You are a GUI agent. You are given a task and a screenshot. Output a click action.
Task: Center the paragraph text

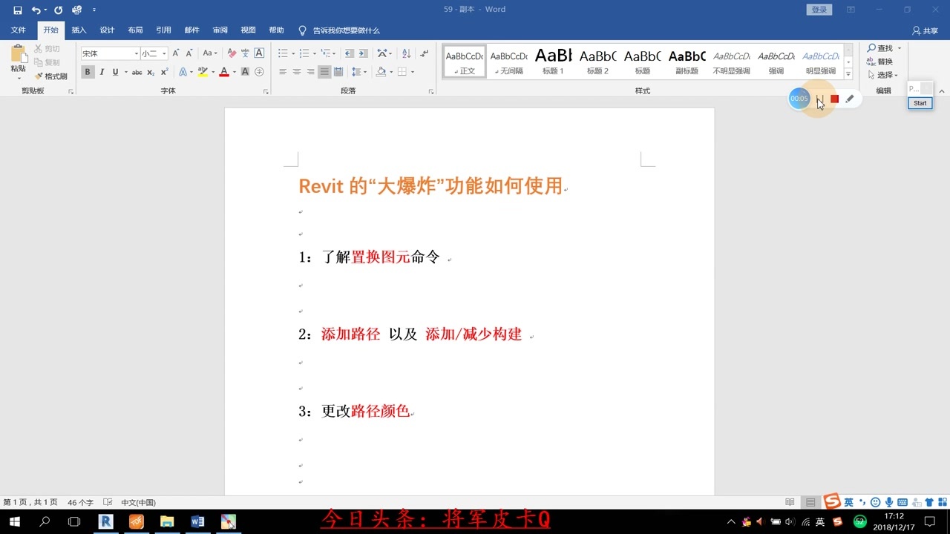297,72
